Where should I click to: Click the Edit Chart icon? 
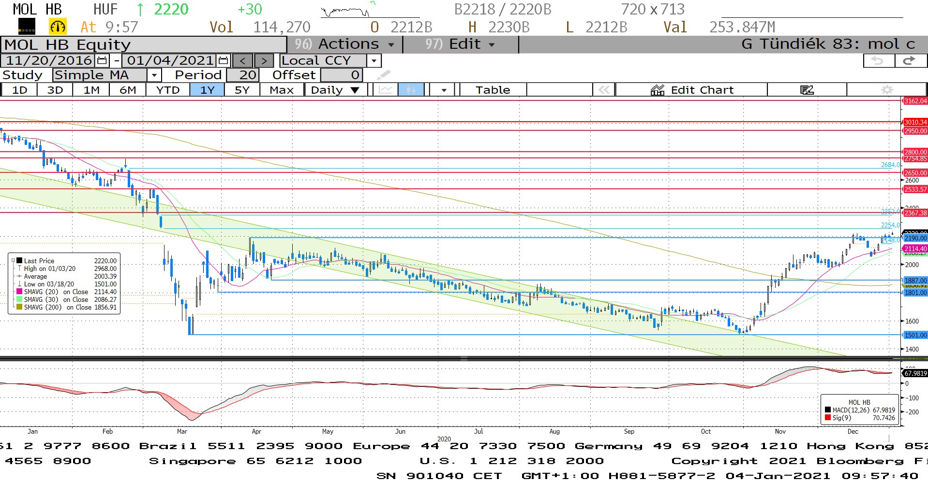pos(657,90)
